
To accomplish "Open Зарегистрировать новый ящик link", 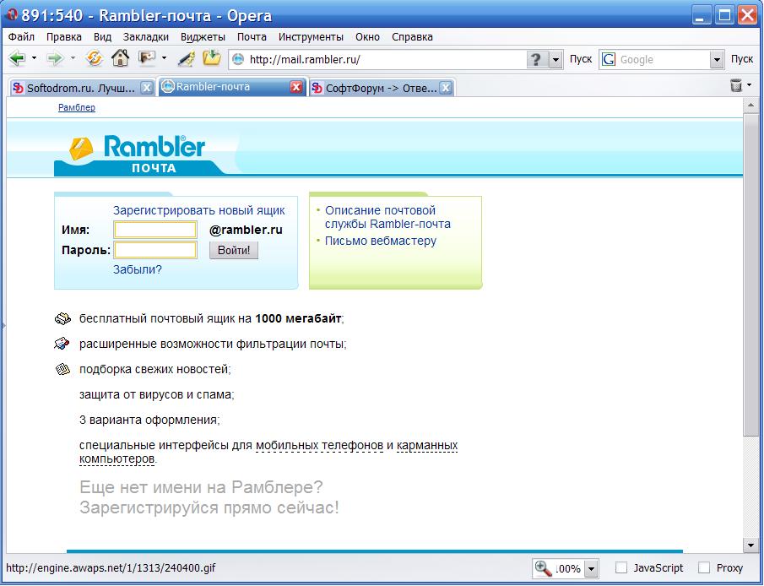I will (x=198, y=210).
